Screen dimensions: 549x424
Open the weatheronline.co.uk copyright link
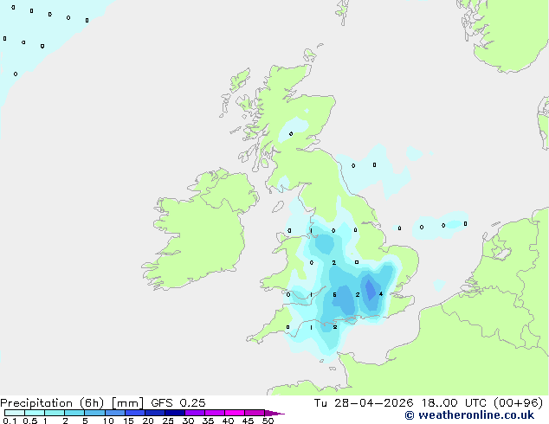[469, 415]
